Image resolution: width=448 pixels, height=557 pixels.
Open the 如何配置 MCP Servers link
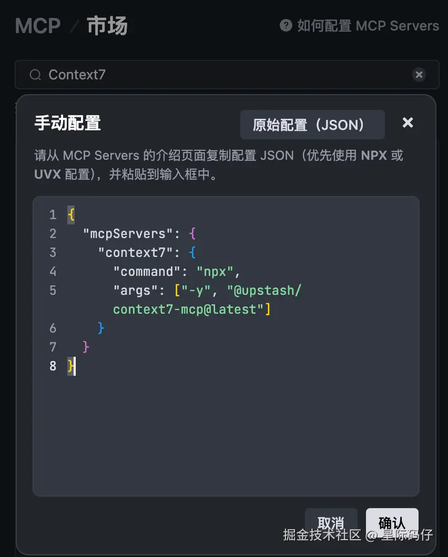coord(368,26)
